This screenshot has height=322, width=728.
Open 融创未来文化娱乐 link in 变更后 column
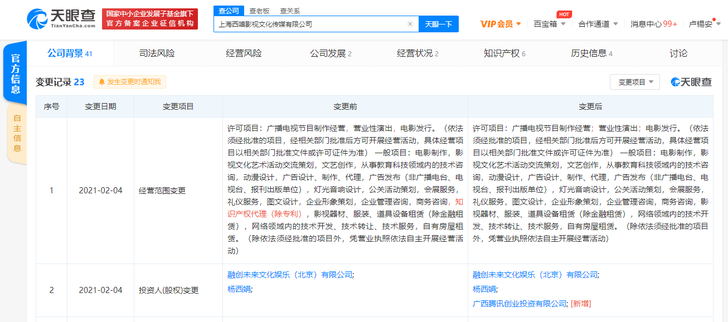click(x=535, y=275)
